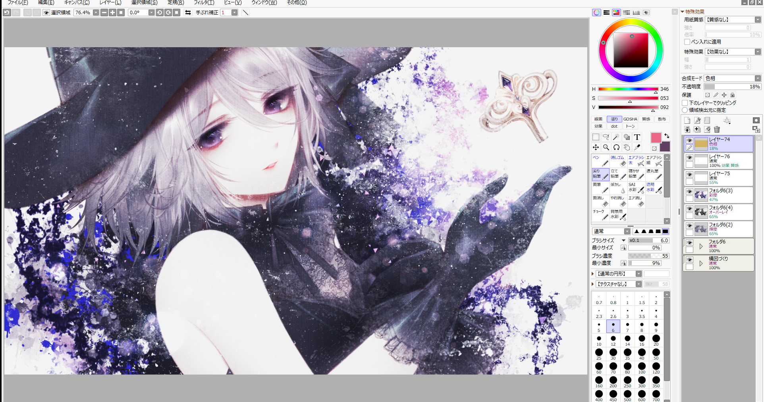
Task: Swap foreground and background colors
Action: [667, 136]
